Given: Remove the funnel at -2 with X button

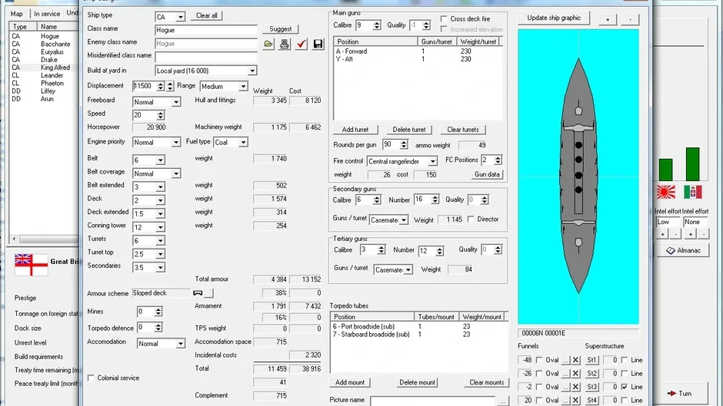Looking at the screenshot, I should 575,387.
